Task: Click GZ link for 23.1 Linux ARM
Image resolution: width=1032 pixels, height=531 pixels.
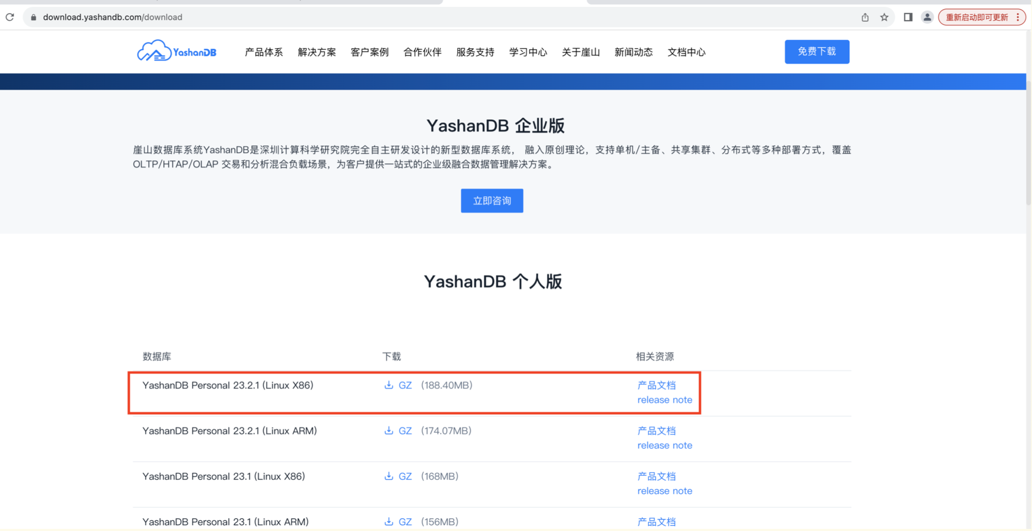Action: click(405, 522)
